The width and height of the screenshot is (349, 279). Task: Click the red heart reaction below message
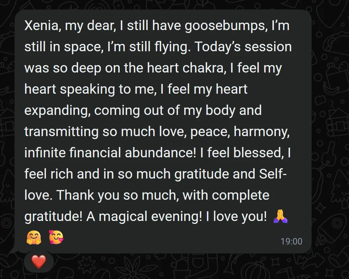point(39,262)
